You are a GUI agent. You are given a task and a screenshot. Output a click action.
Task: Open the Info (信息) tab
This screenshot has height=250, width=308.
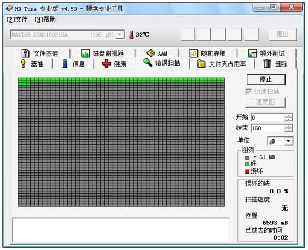(73, 64)
